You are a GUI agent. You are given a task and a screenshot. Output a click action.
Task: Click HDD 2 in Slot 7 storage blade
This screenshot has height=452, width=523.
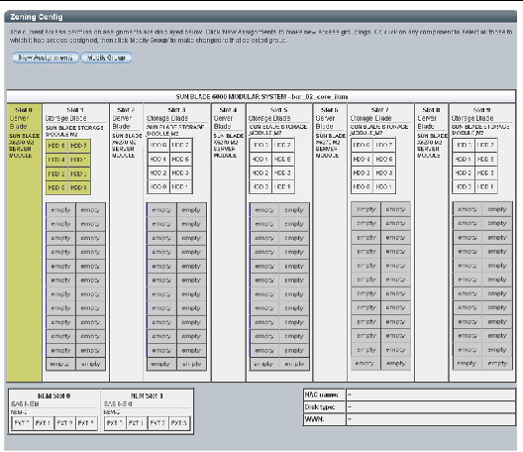pyautogui.click(x=362, y=172)
